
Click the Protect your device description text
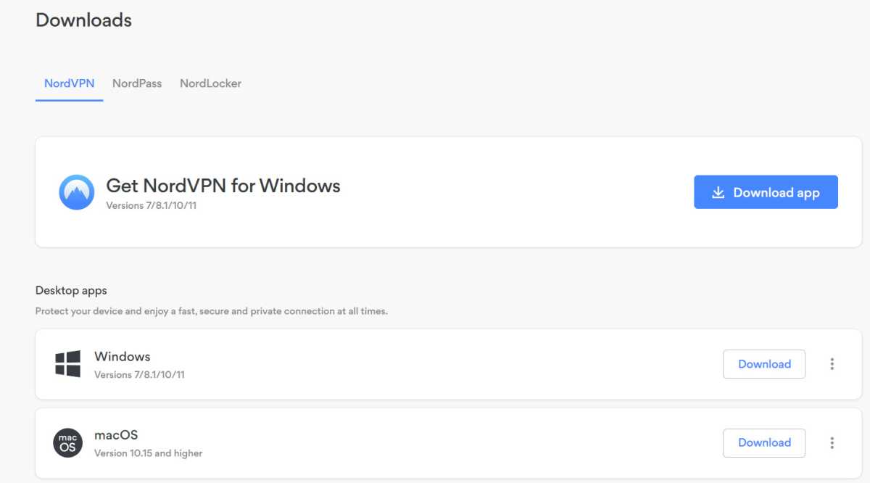coord(211,311)
